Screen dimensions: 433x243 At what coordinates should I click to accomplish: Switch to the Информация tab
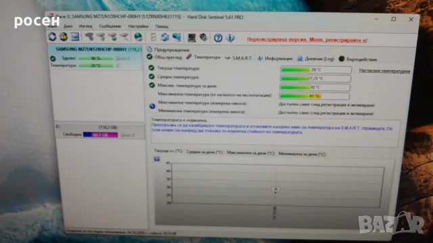tap(275, 59)
